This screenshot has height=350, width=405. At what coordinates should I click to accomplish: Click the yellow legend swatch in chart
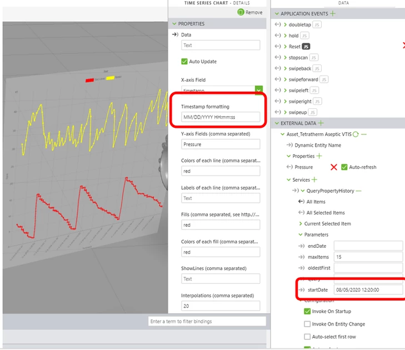click(110, 78)
